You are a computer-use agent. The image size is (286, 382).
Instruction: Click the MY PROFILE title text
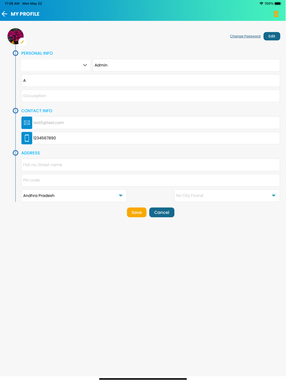pos(25,14)
